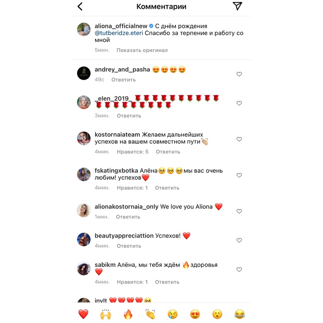Open aliona_officialnew profile picture
The image size is (323, 323).
84,30
